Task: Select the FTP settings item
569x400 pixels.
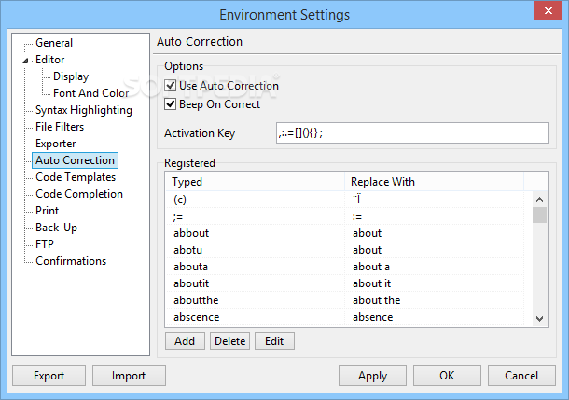Action: [x=44, y=244]
